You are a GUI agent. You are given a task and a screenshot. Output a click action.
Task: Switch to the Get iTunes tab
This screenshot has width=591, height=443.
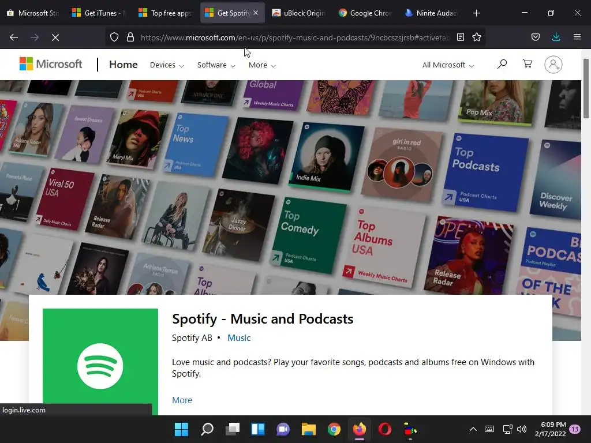[99, 13]
